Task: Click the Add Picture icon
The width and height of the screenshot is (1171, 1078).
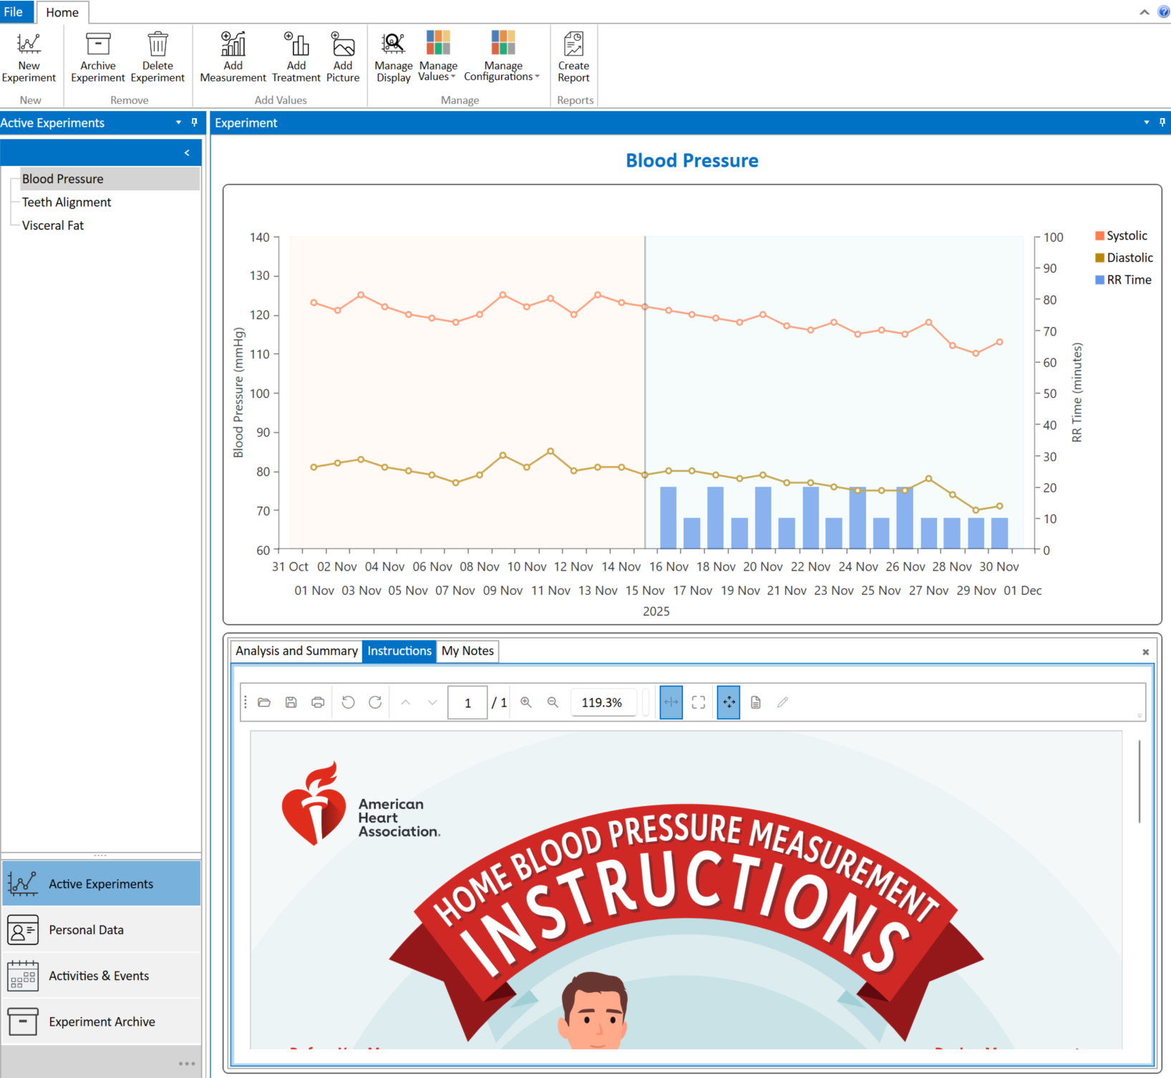Action: point(343,44)
